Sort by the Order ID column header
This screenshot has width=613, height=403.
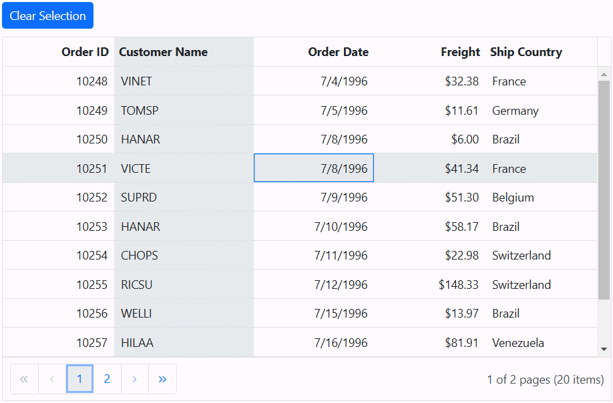[x=85, y=52]
